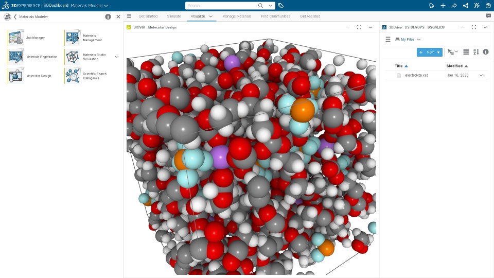The image size is (494, 278).
Task: Close the Materials Modeler side panel
Action: pos(118,16)
